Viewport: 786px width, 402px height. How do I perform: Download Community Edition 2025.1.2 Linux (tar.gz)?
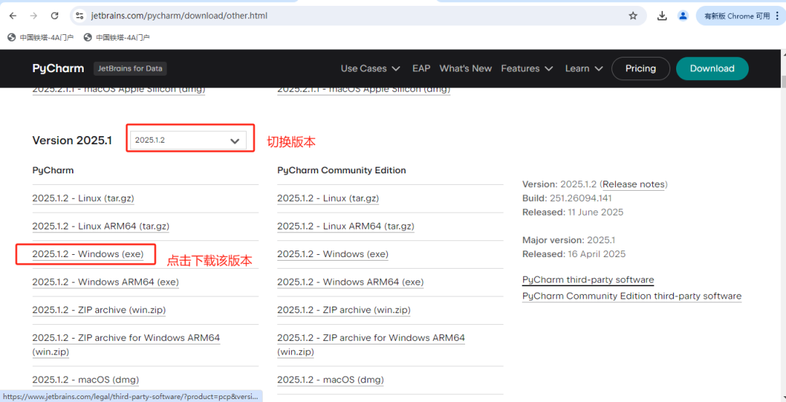pos(327,198)
